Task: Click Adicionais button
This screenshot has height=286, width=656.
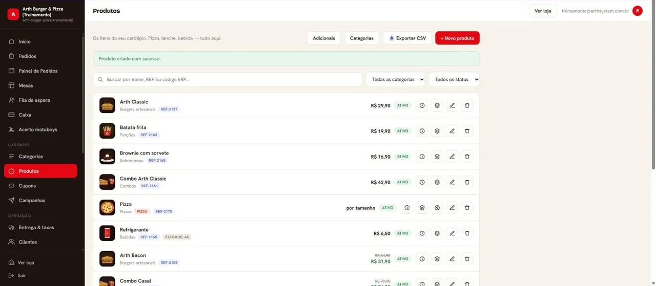Action: coord(324,38)
